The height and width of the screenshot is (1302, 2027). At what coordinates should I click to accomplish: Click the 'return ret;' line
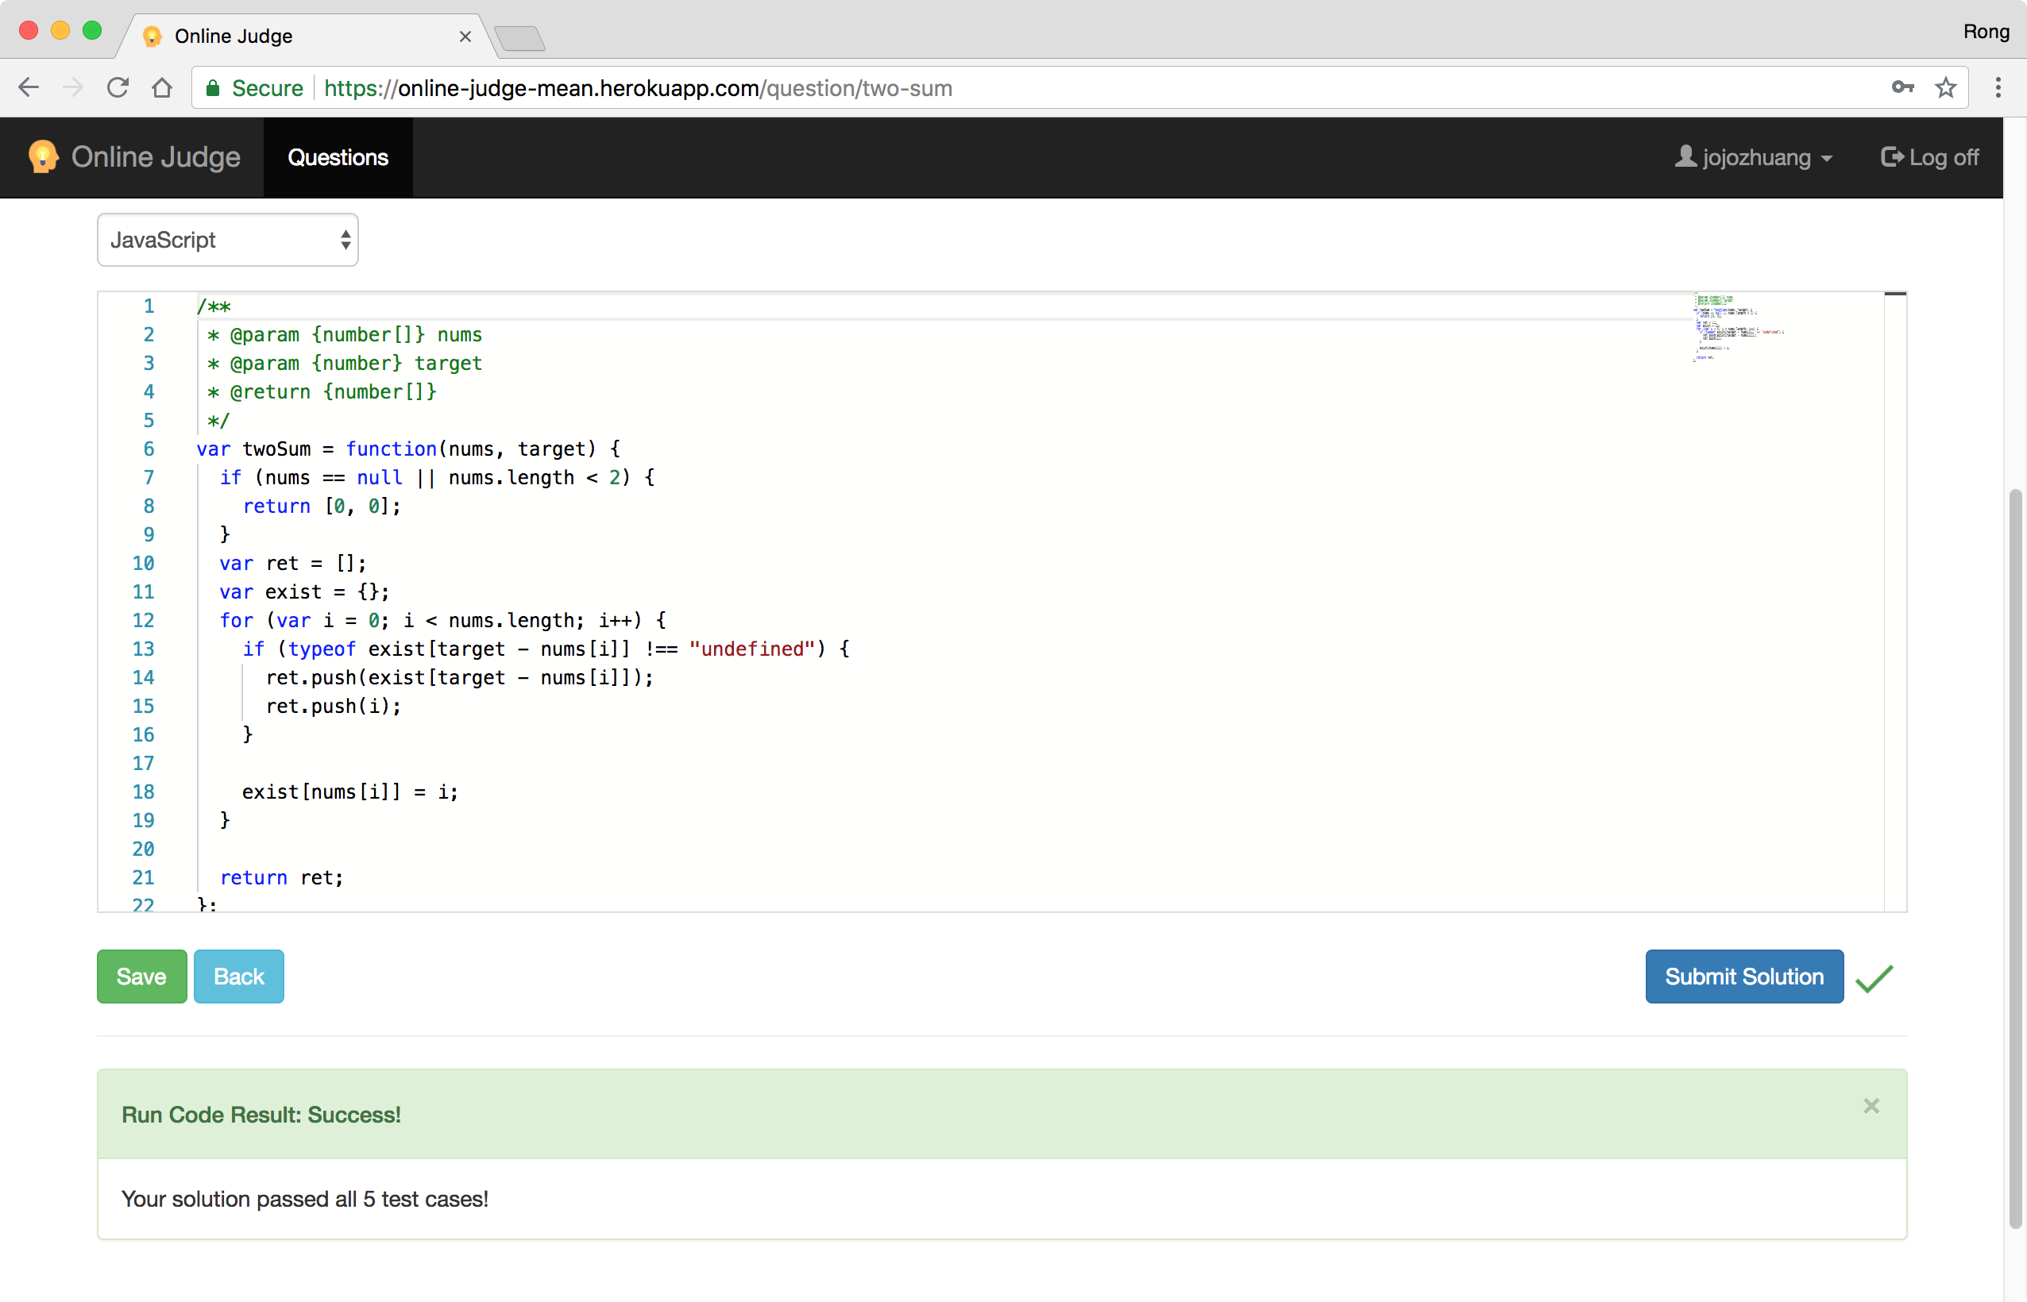[x=282, y=877]
